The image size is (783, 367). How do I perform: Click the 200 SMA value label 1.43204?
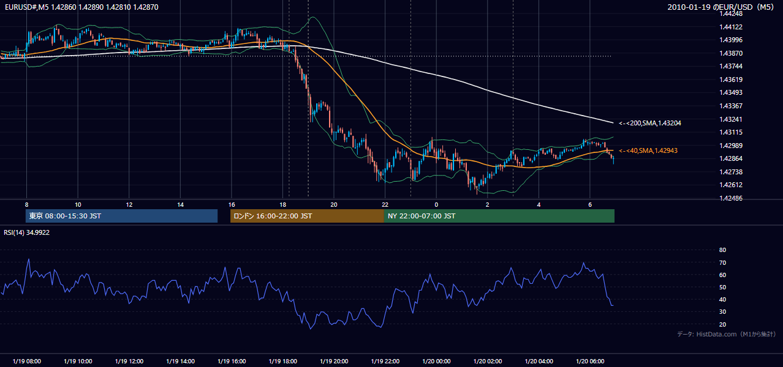coord(649,123)
